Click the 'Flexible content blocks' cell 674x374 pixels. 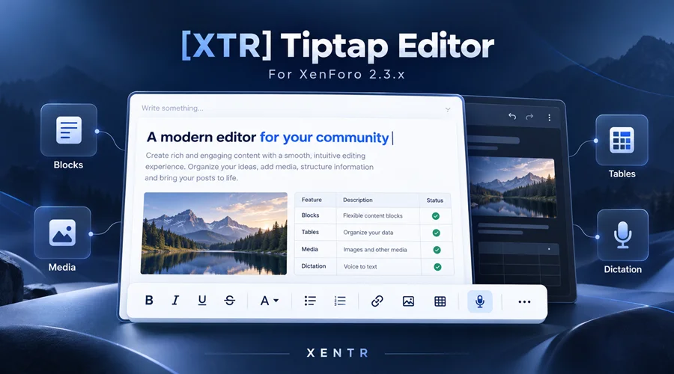(x=373, y=215)
